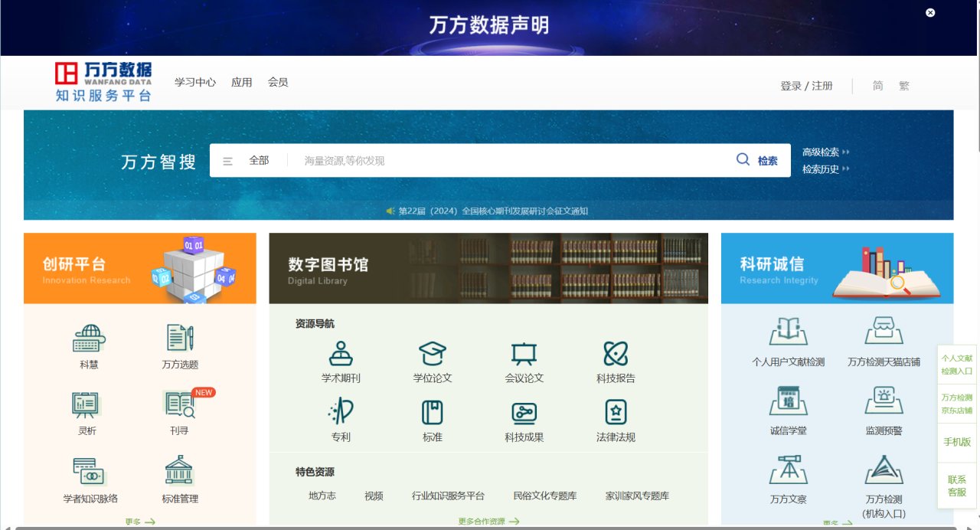Open the 灵析 analysis icon
Viewport: 980px width, 530px height.
point(87,404)
